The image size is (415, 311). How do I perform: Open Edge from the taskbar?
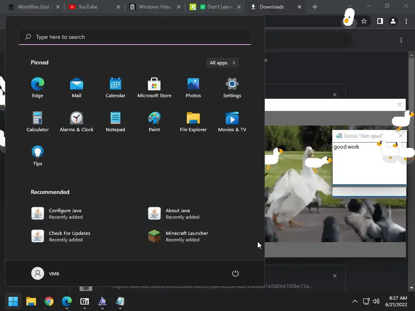coord(67,301)
